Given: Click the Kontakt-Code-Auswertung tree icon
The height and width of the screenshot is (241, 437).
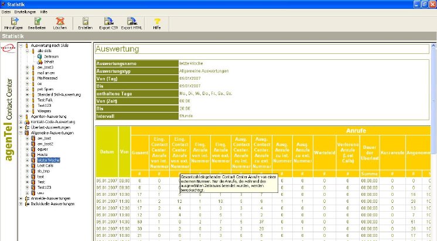Looking at the screenshot, I should click(x=27, y=122).
